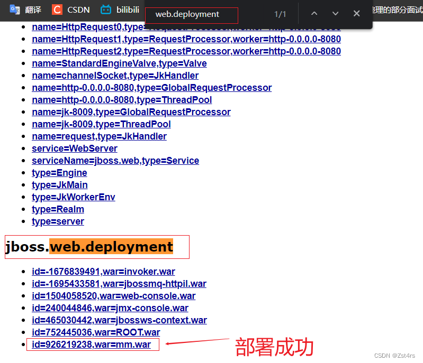Open jk-8009 ThreadPool link
This screenshot has width=423, height=363.
pos(101,124)
